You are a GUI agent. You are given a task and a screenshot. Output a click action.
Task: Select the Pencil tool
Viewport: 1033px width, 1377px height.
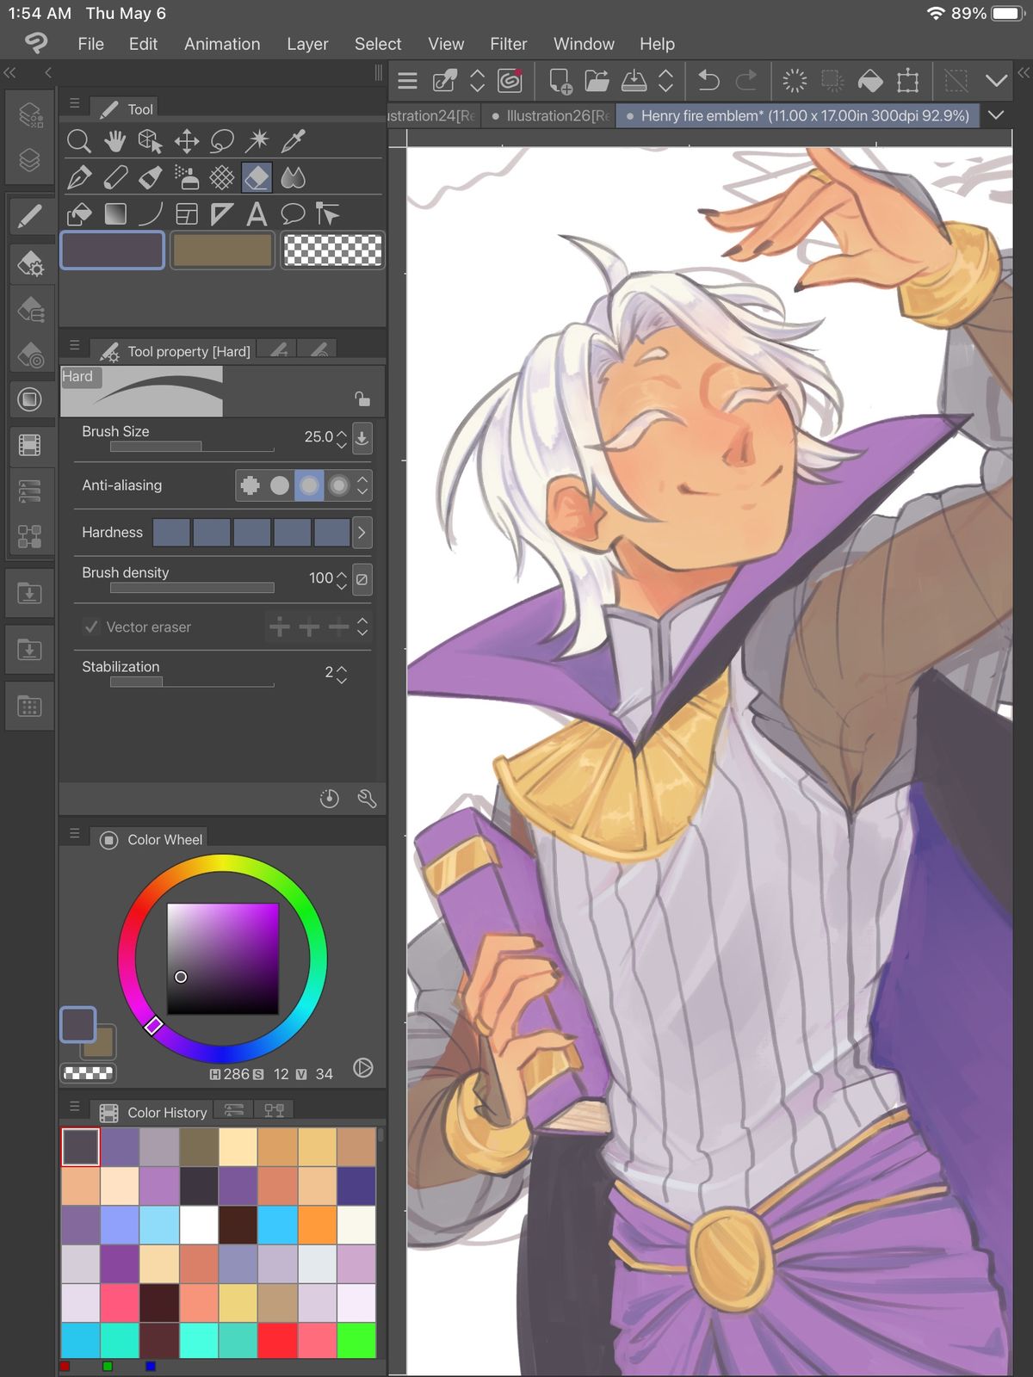pyautogui.click(x=114, y=177)
